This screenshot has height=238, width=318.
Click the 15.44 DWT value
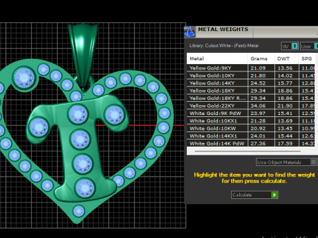pyautogui.click(x=285, y=136)
